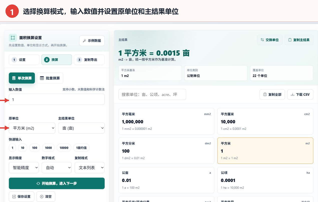Click main result text 1 平方米 = 0.0015 亩

click(x=154, y=53)
